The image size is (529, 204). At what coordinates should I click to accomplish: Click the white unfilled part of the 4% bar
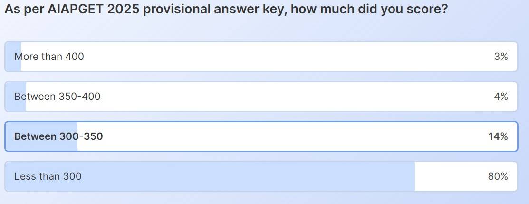tap(285, 97)
